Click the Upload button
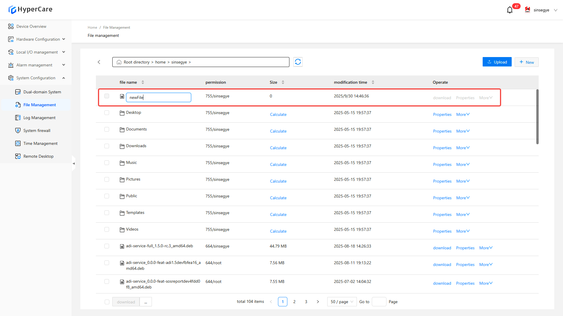The height and width of the screenshot is (316, 563). click(497, 62)
